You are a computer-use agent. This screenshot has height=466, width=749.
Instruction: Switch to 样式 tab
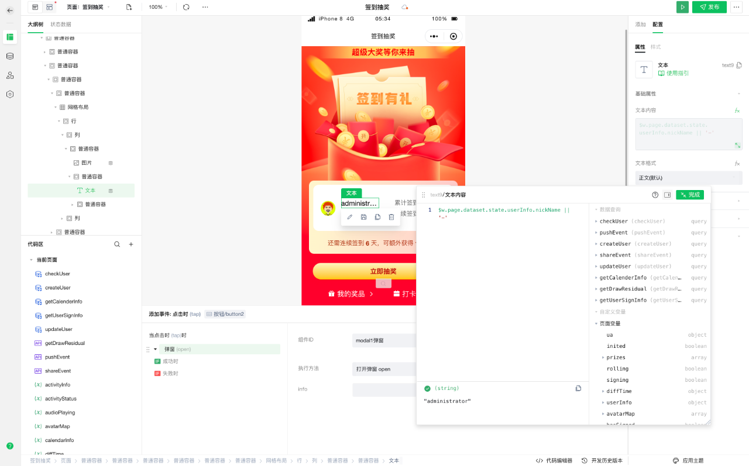coord(656,47)
